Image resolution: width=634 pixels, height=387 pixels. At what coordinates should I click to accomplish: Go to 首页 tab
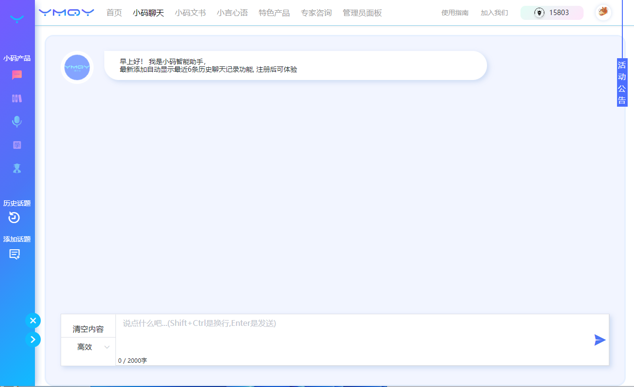[x=114, y=13]
